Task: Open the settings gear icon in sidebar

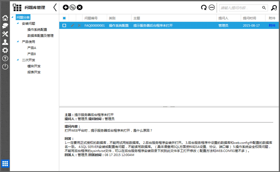Action: pyautogui.click(x=5, y=50)
